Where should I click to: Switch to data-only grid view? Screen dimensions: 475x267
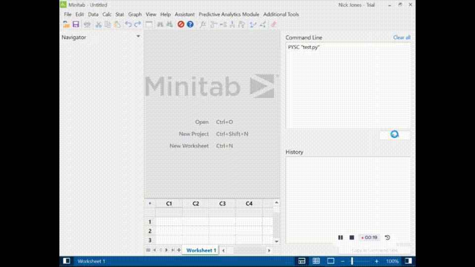(x=316, y=261)
